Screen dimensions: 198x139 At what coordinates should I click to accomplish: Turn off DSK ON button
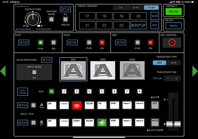coord(150,42)
